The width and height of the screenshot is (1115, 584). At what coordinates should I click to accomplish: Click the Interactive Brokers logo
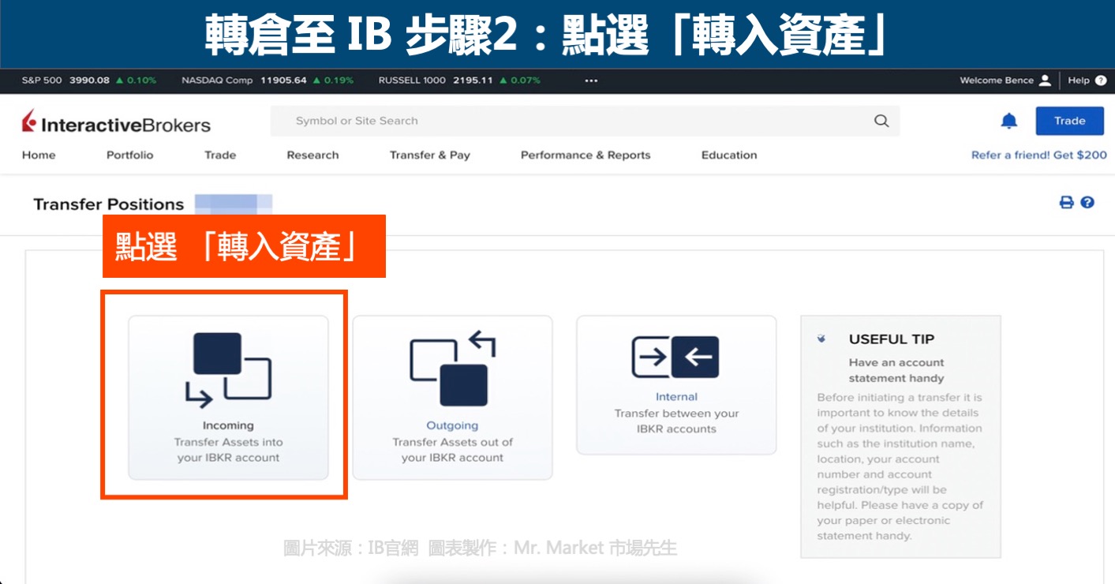[x=116, y=122]
